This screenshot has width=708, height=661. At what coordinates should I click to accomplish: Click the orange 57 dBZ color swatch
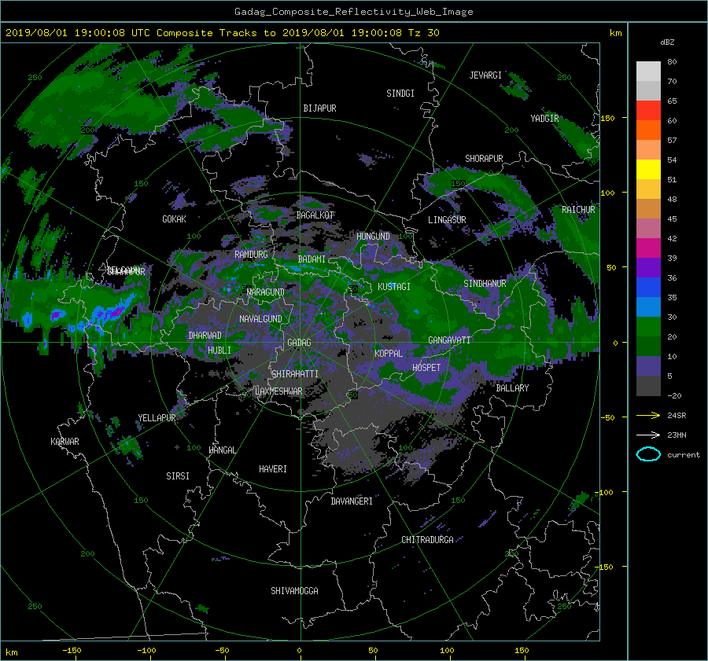click(648, 130)
